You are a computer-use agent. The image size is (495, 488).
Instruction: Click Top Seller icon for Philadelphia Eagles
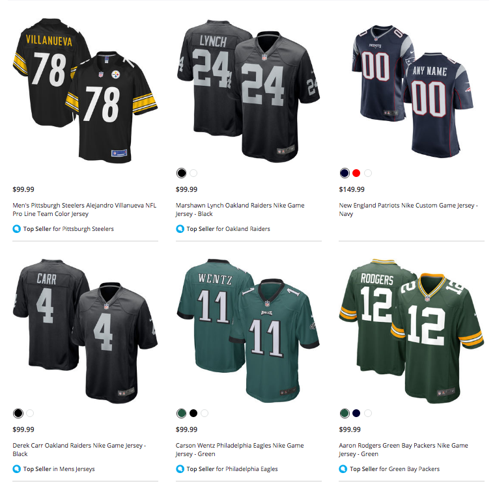click(180, 468)
